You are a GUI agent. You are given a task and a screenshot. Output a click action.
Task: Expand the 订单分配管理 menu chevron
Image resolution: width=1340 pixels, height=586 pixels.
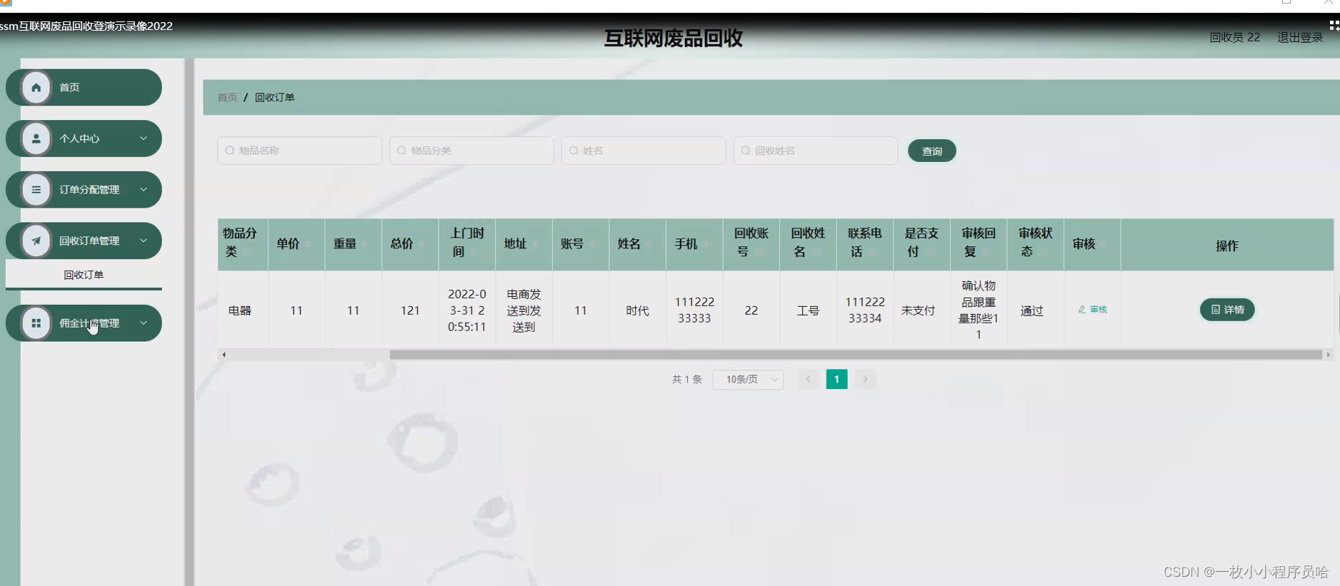coord(144,190)
